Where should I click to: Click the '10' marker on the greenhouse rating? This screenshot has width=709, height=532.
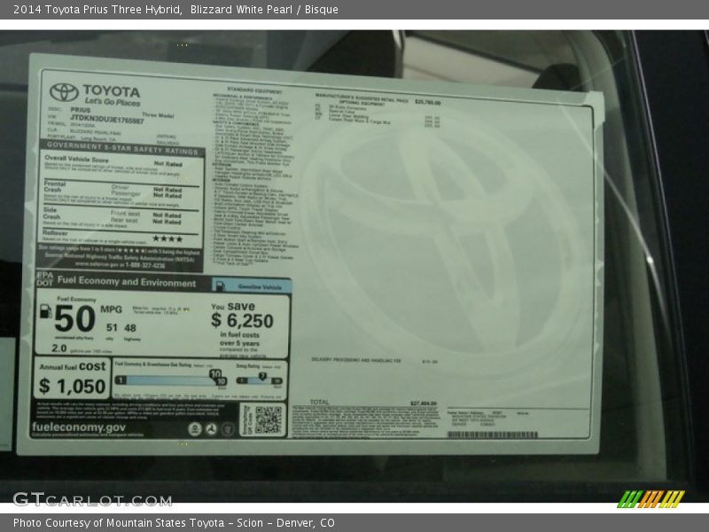coord(214,373)
